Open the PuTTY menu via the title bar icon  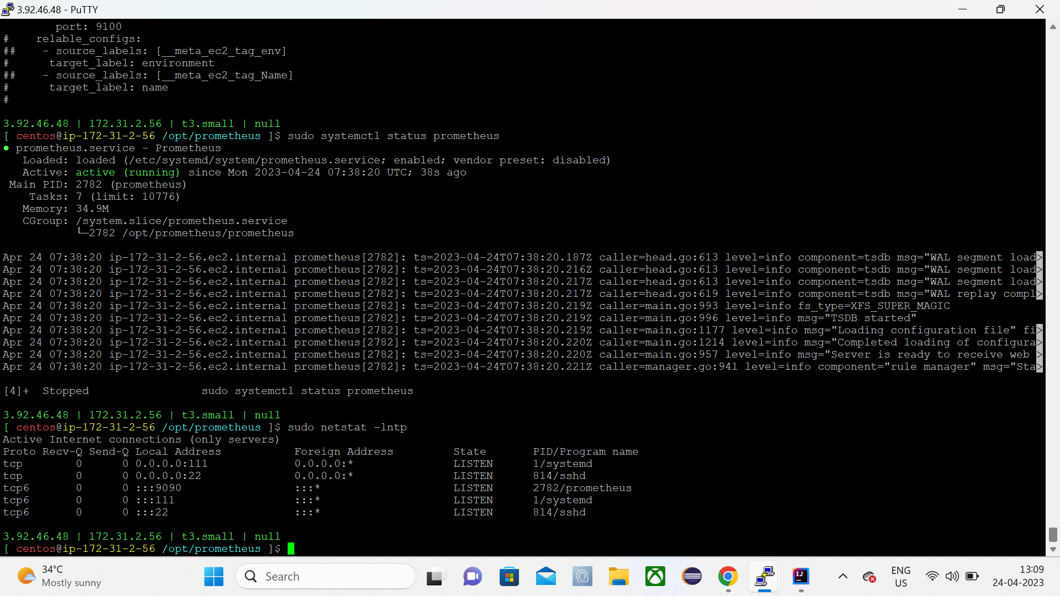tap(7, 9)
